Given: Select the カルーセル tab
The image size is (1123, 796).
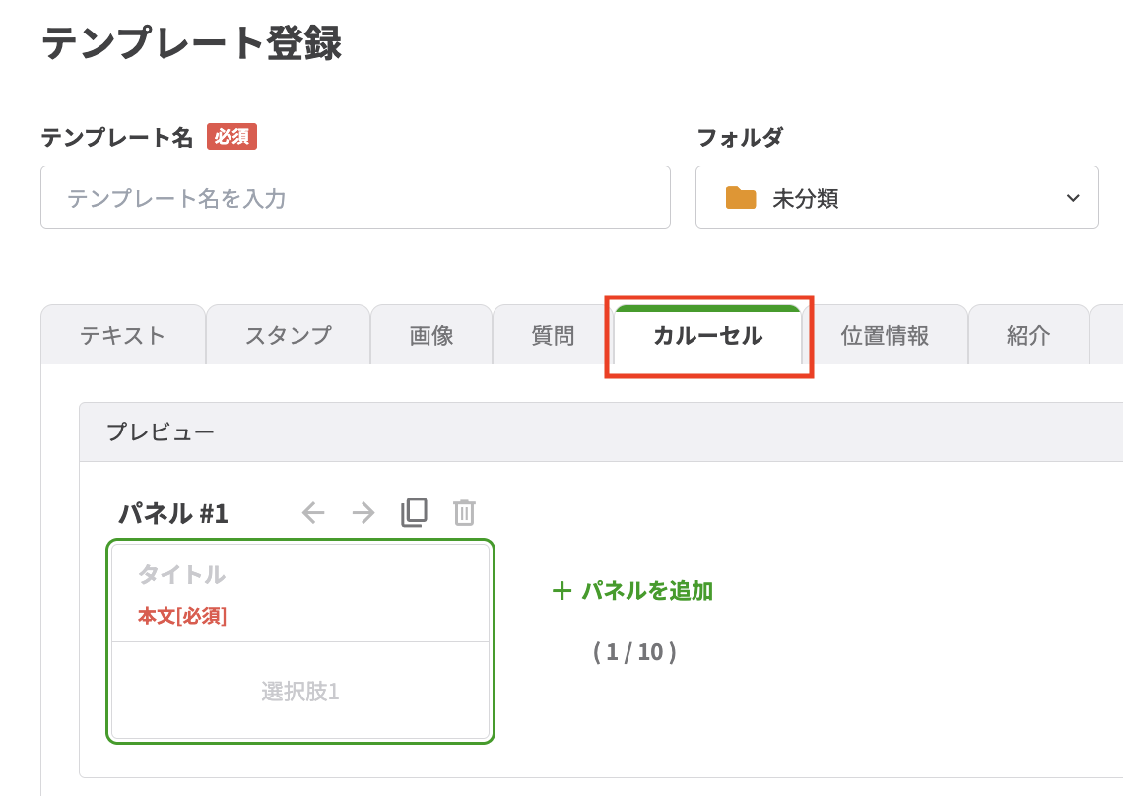Looking at the screenshot, I should tap(707, 335).
